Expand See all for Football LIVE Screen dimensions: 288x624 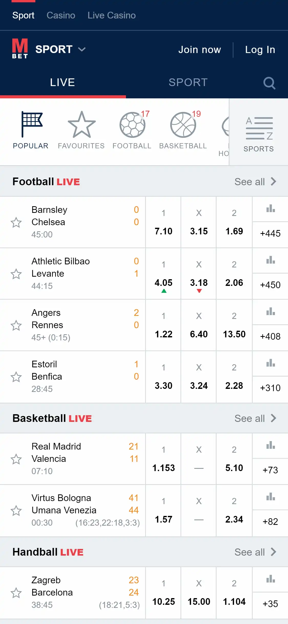255,182
